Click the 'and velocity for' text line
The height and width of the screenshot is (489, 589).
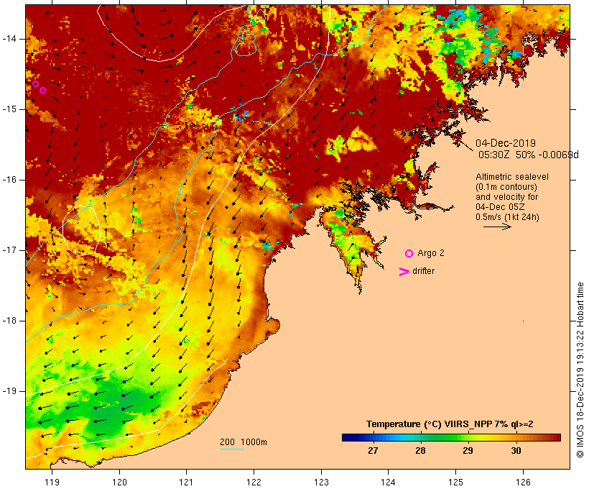click(x=506, y=197)
